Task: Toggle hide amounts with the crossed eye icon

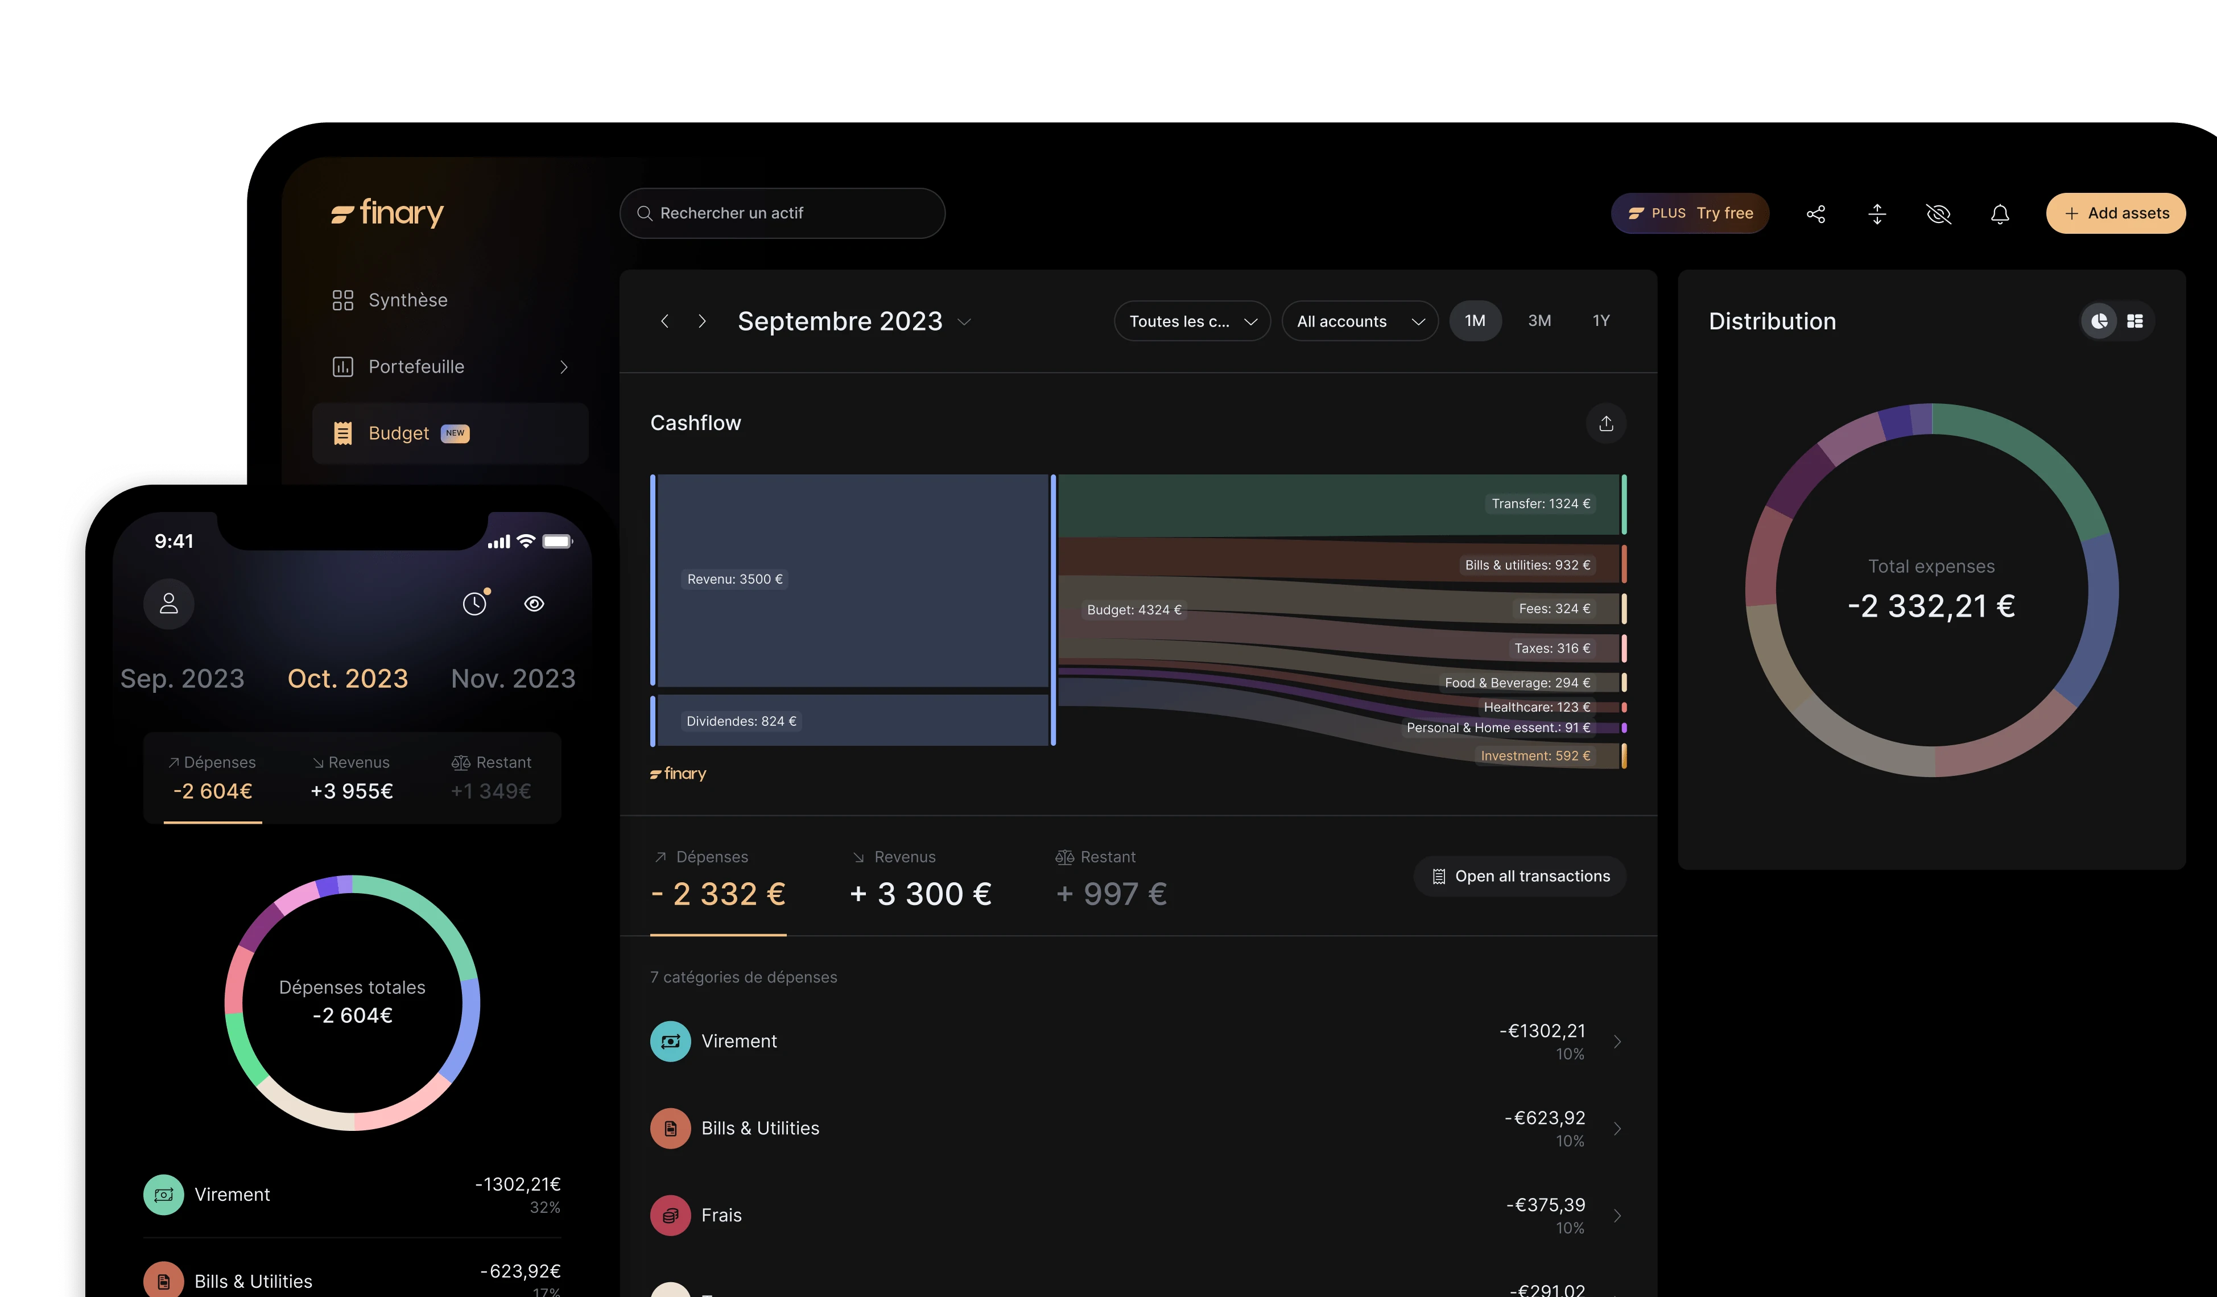Action: (1938, 214)
